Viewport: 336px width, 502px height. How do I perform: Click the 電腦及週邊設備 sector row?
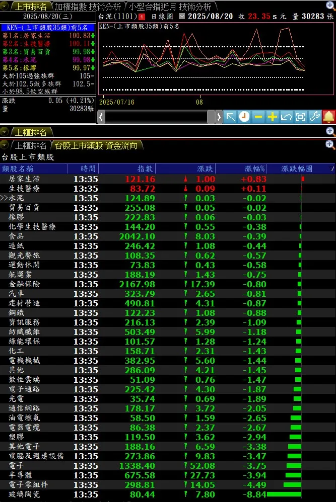click(168, 456)
